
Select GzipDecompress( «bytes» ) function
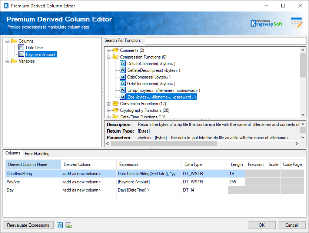click(x=151, y=84)
